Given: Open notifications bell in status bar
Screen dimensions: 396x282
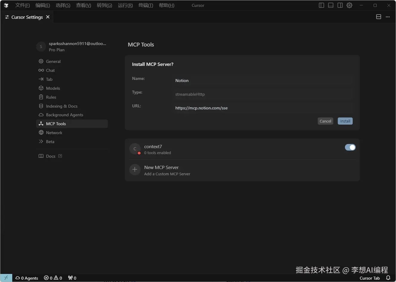Looking at the screenshot, I should point(388,278).
